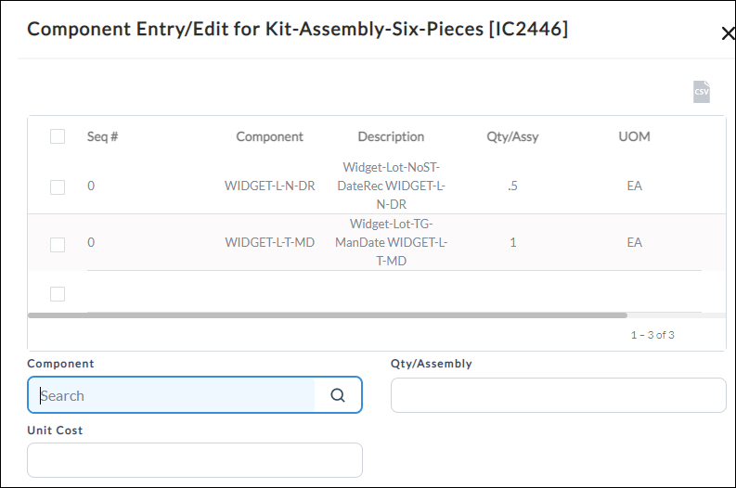Screen dimensions: 736x488
Task: Click into the Unit Cost input field
Action: click(195, 460)
